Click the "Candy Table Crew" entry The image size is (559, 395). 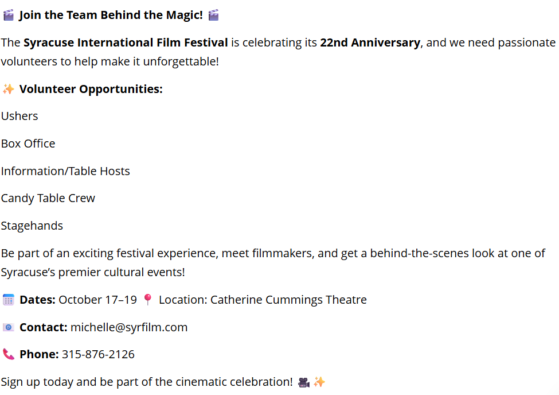point(48,198)
